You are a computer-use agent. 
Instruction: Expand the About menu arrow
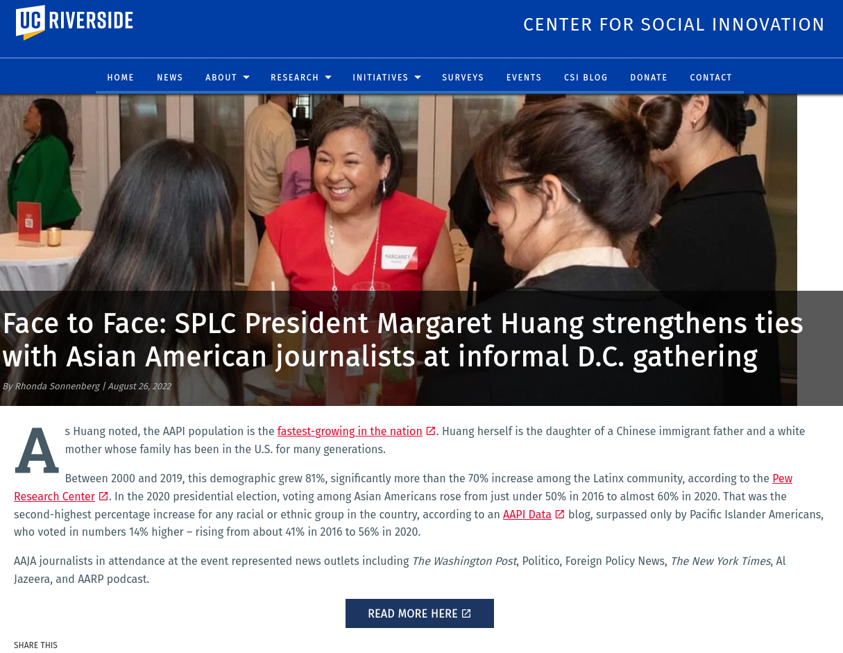pyautogui.click(x=246, y=78)
